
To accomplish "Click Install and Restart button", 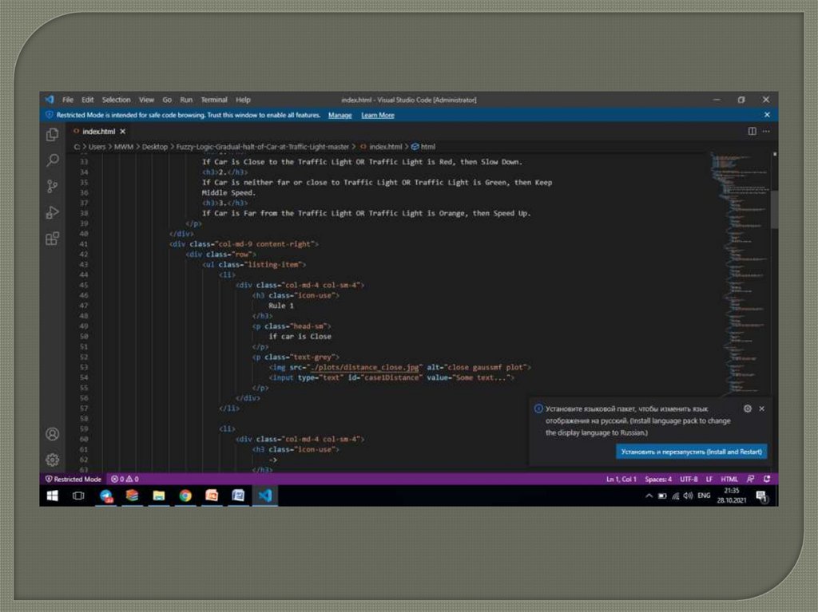I will [x=693, y=452].
